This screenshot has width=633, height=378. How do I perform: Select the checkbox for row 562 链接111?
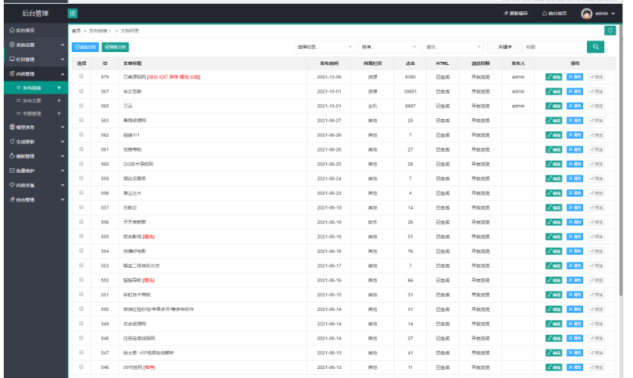(82, 134)
